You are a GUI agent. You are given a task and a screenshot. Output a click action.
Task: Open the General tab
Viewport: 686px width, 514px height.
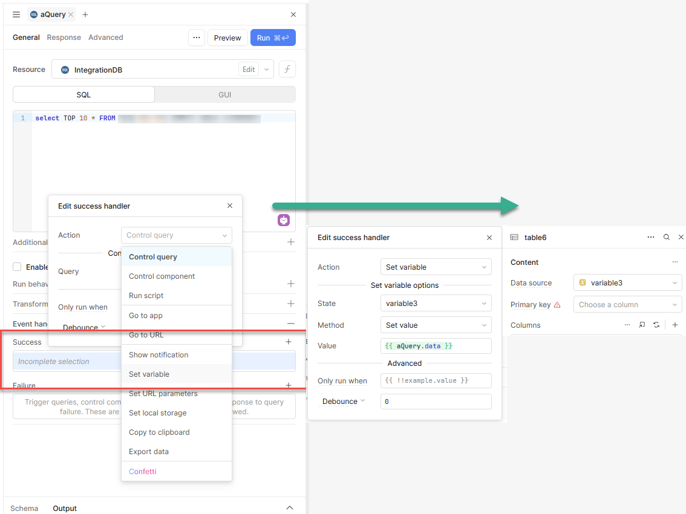[x=26, y=37]
